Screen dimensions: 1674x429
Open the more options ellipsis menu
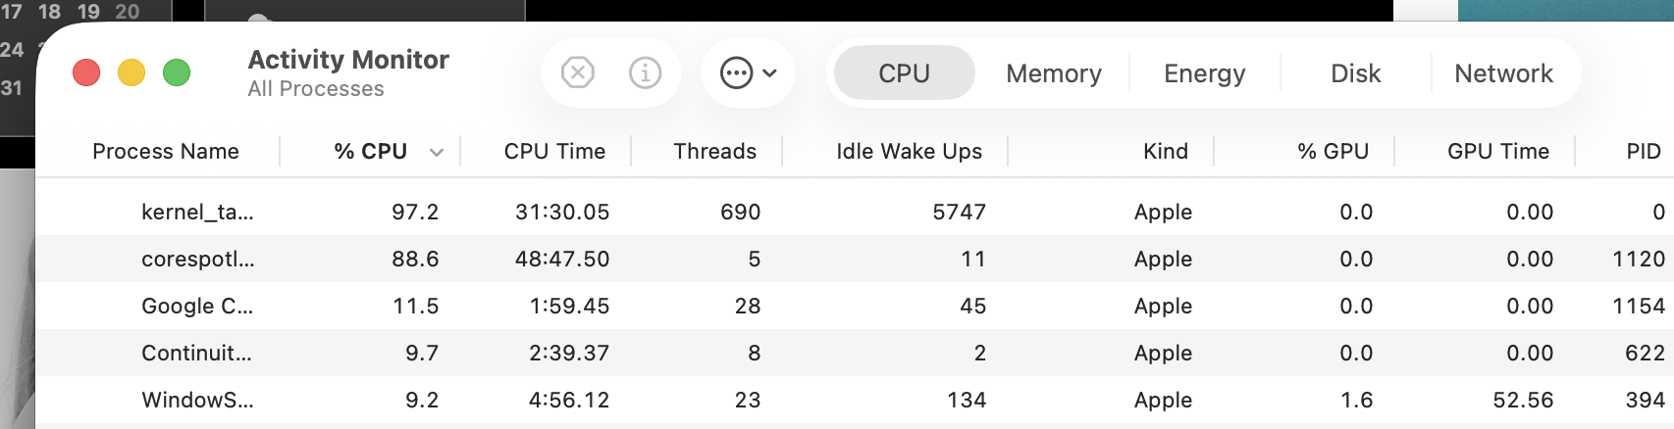pos(748,72)
